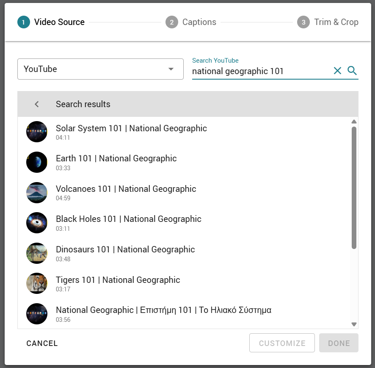Image resolution: width=375 pixels, height=368 pixels.
Task: Open the YouTube source dropdown
Action: coord(100,69)
